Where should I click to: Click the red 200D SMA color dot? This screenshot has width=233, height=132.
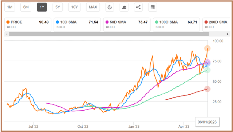point(206,22)
